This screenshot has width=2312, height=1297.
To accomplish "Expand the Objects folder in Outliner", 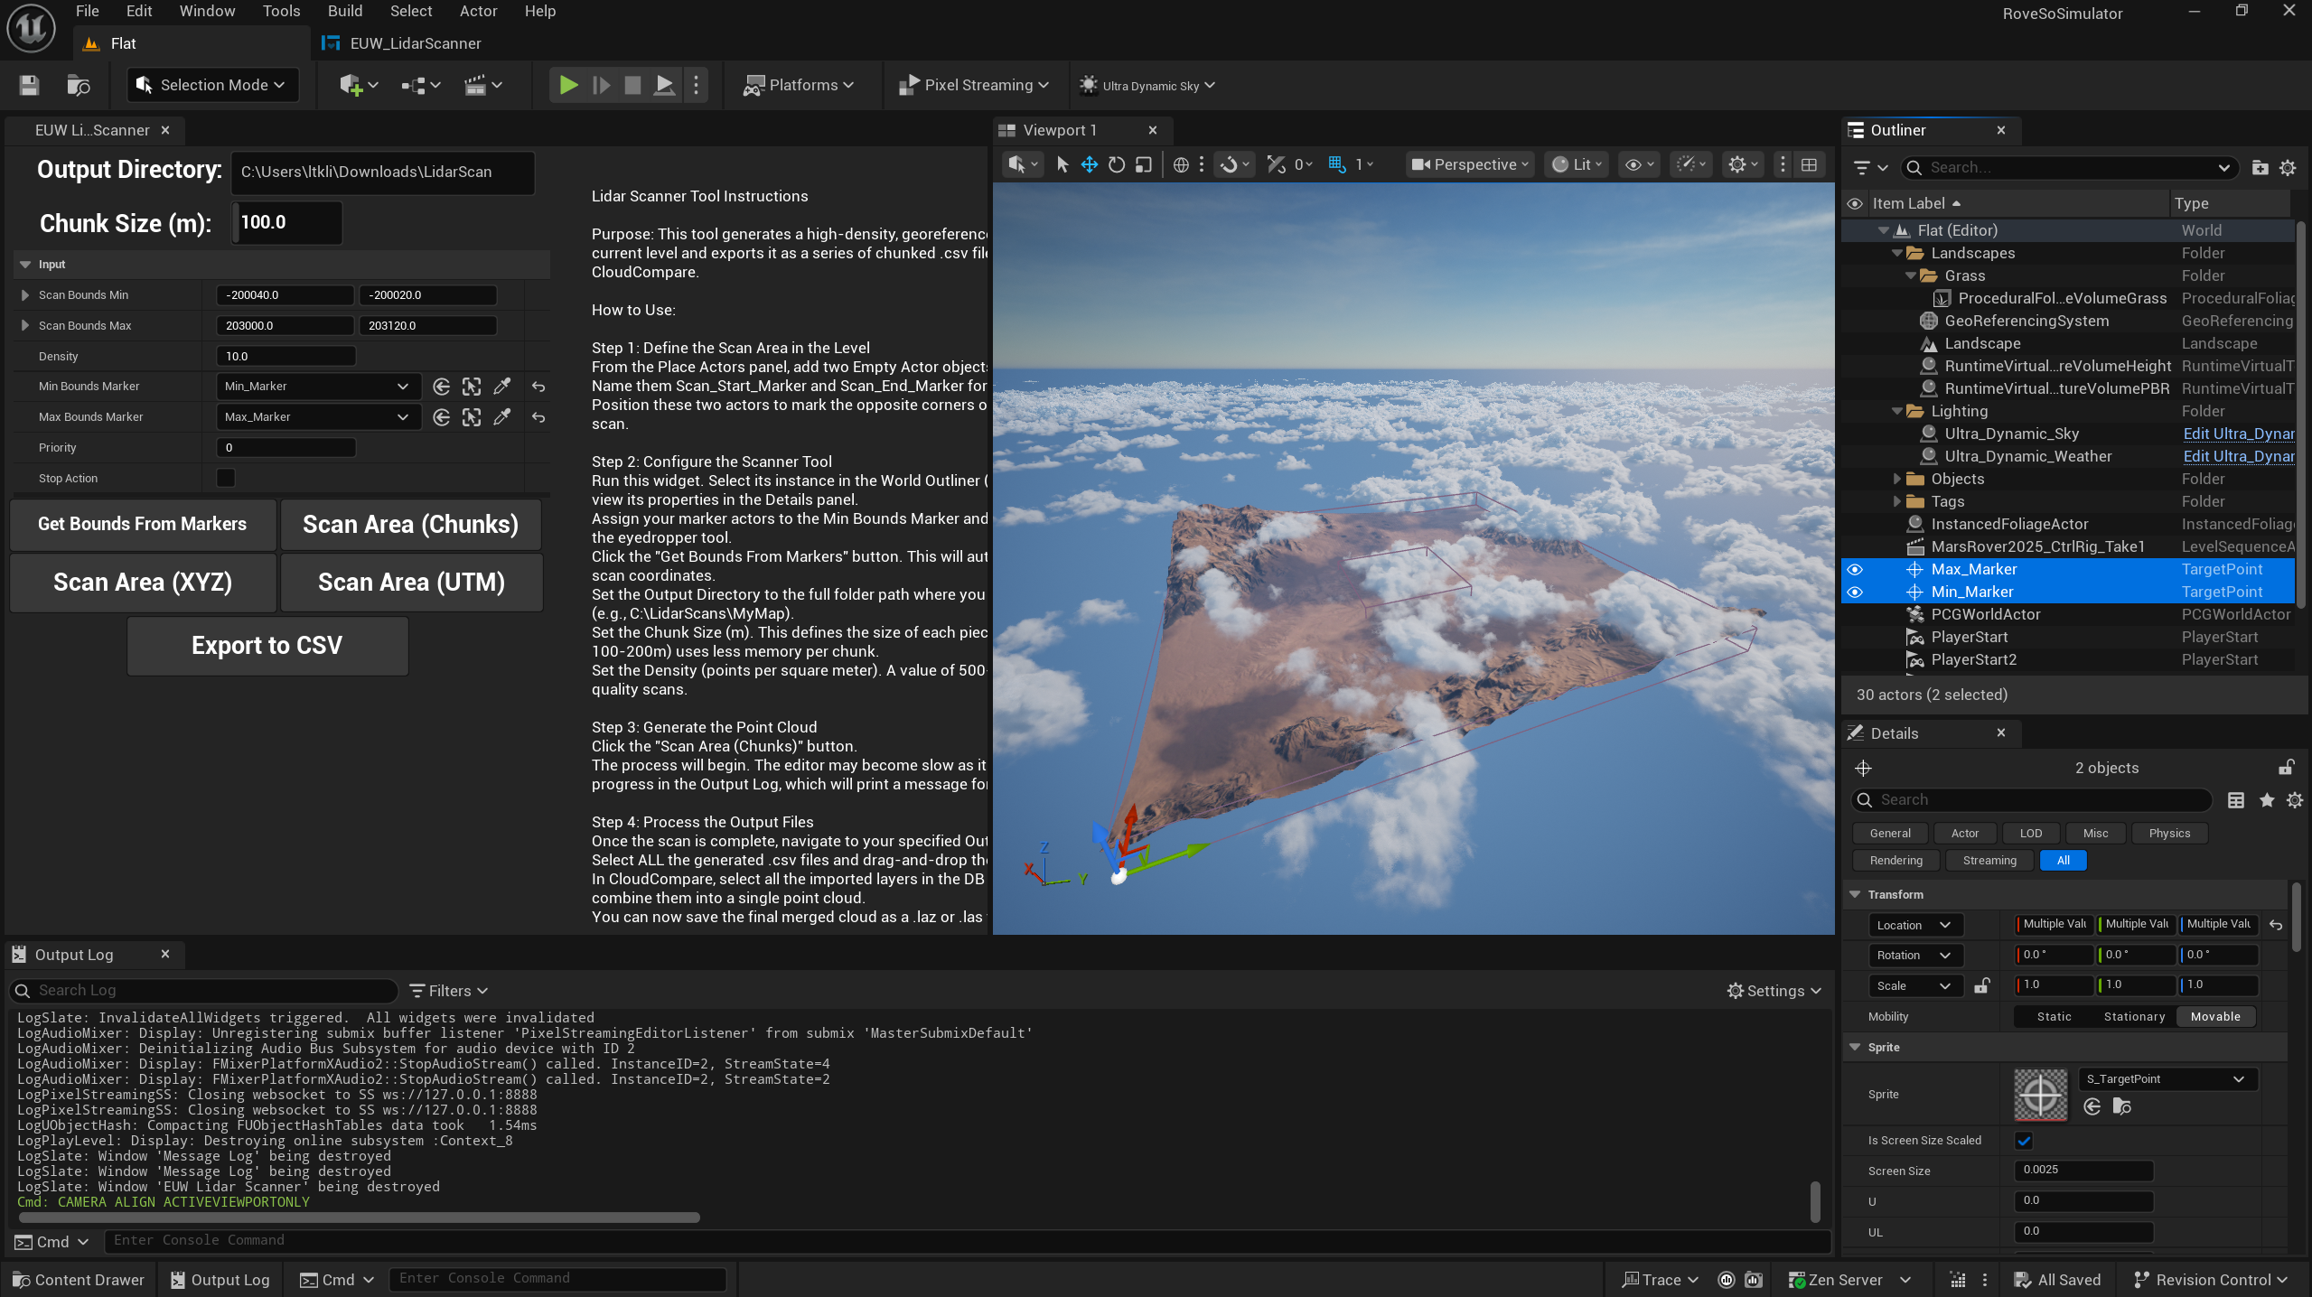I will pos(1897,479).
